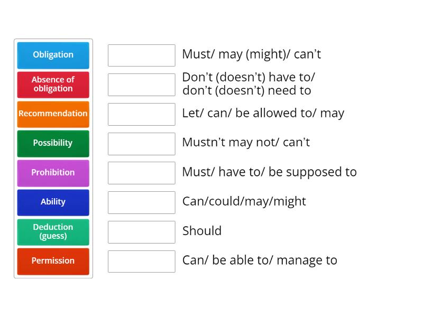
Task: Select the green Possibility tile
Action: pyautogui.click(x=53, y=143)
